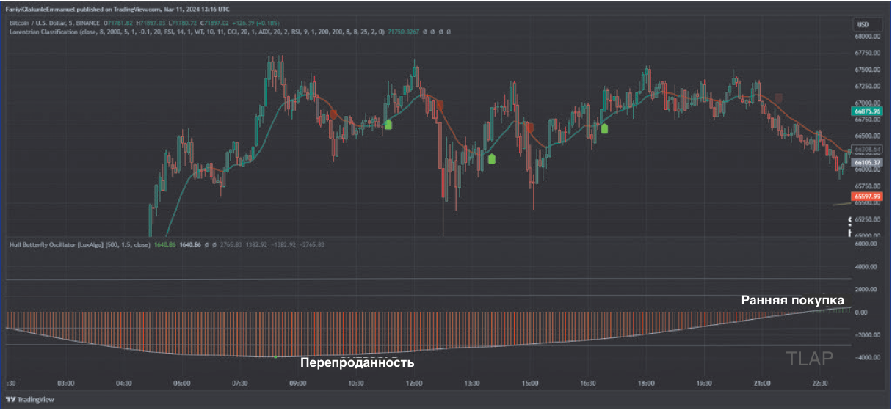This screenshot has height=410, width=892.
Task: Click the 07:30 time axis label
Action: (x=240, y=383)
